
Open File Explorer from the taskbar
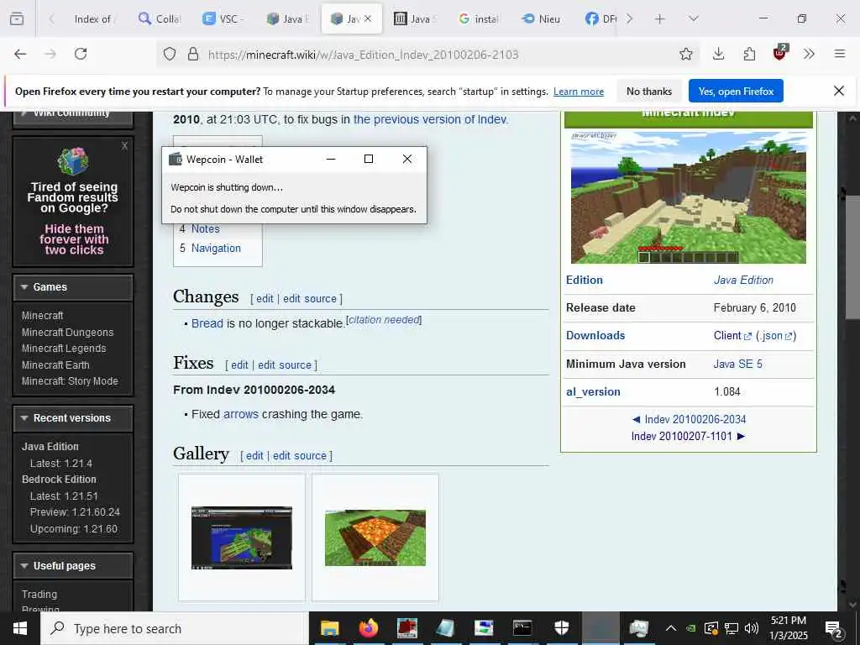329,628
